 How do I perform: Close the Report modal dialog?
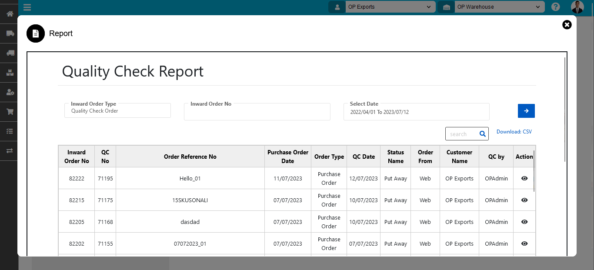(567, 25)
